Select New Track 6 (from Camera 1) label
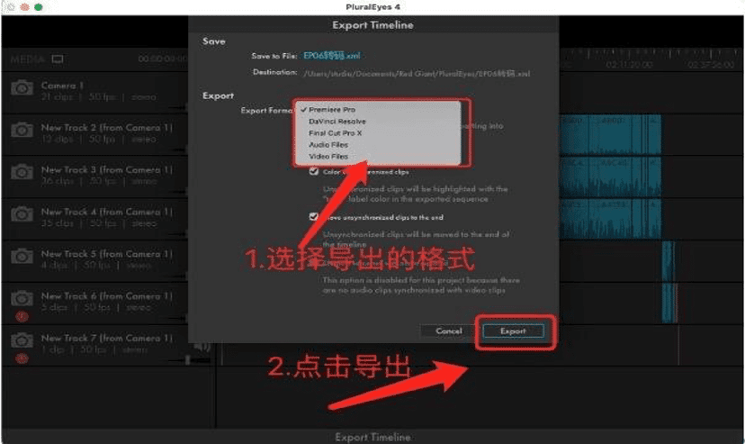The width and height of the screenshot is (745, 444). (x=107, y=295)
